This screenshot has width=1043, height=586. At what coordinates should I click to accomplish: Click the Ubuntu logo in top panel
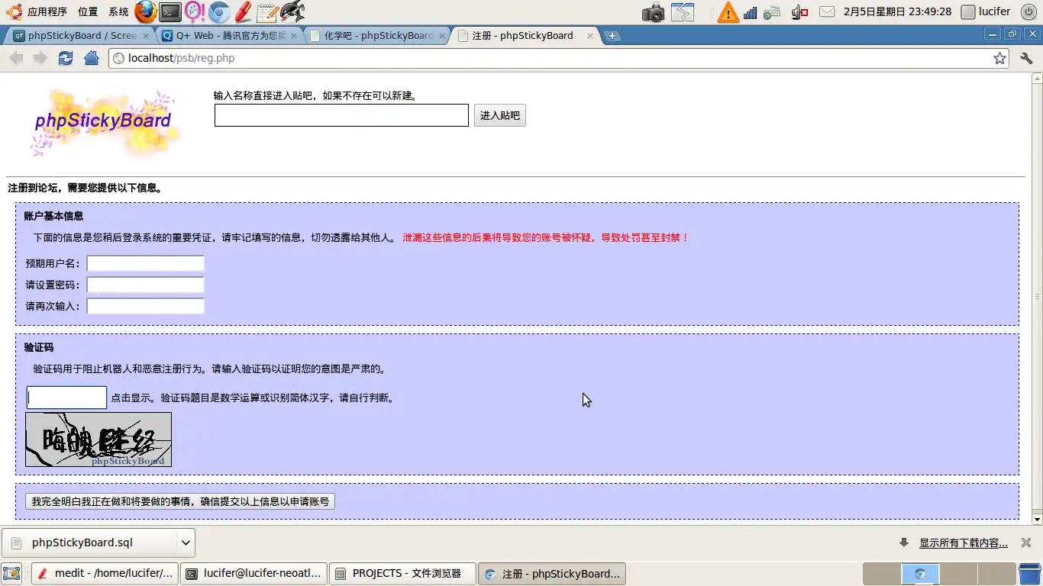click(x=14, y=11)
